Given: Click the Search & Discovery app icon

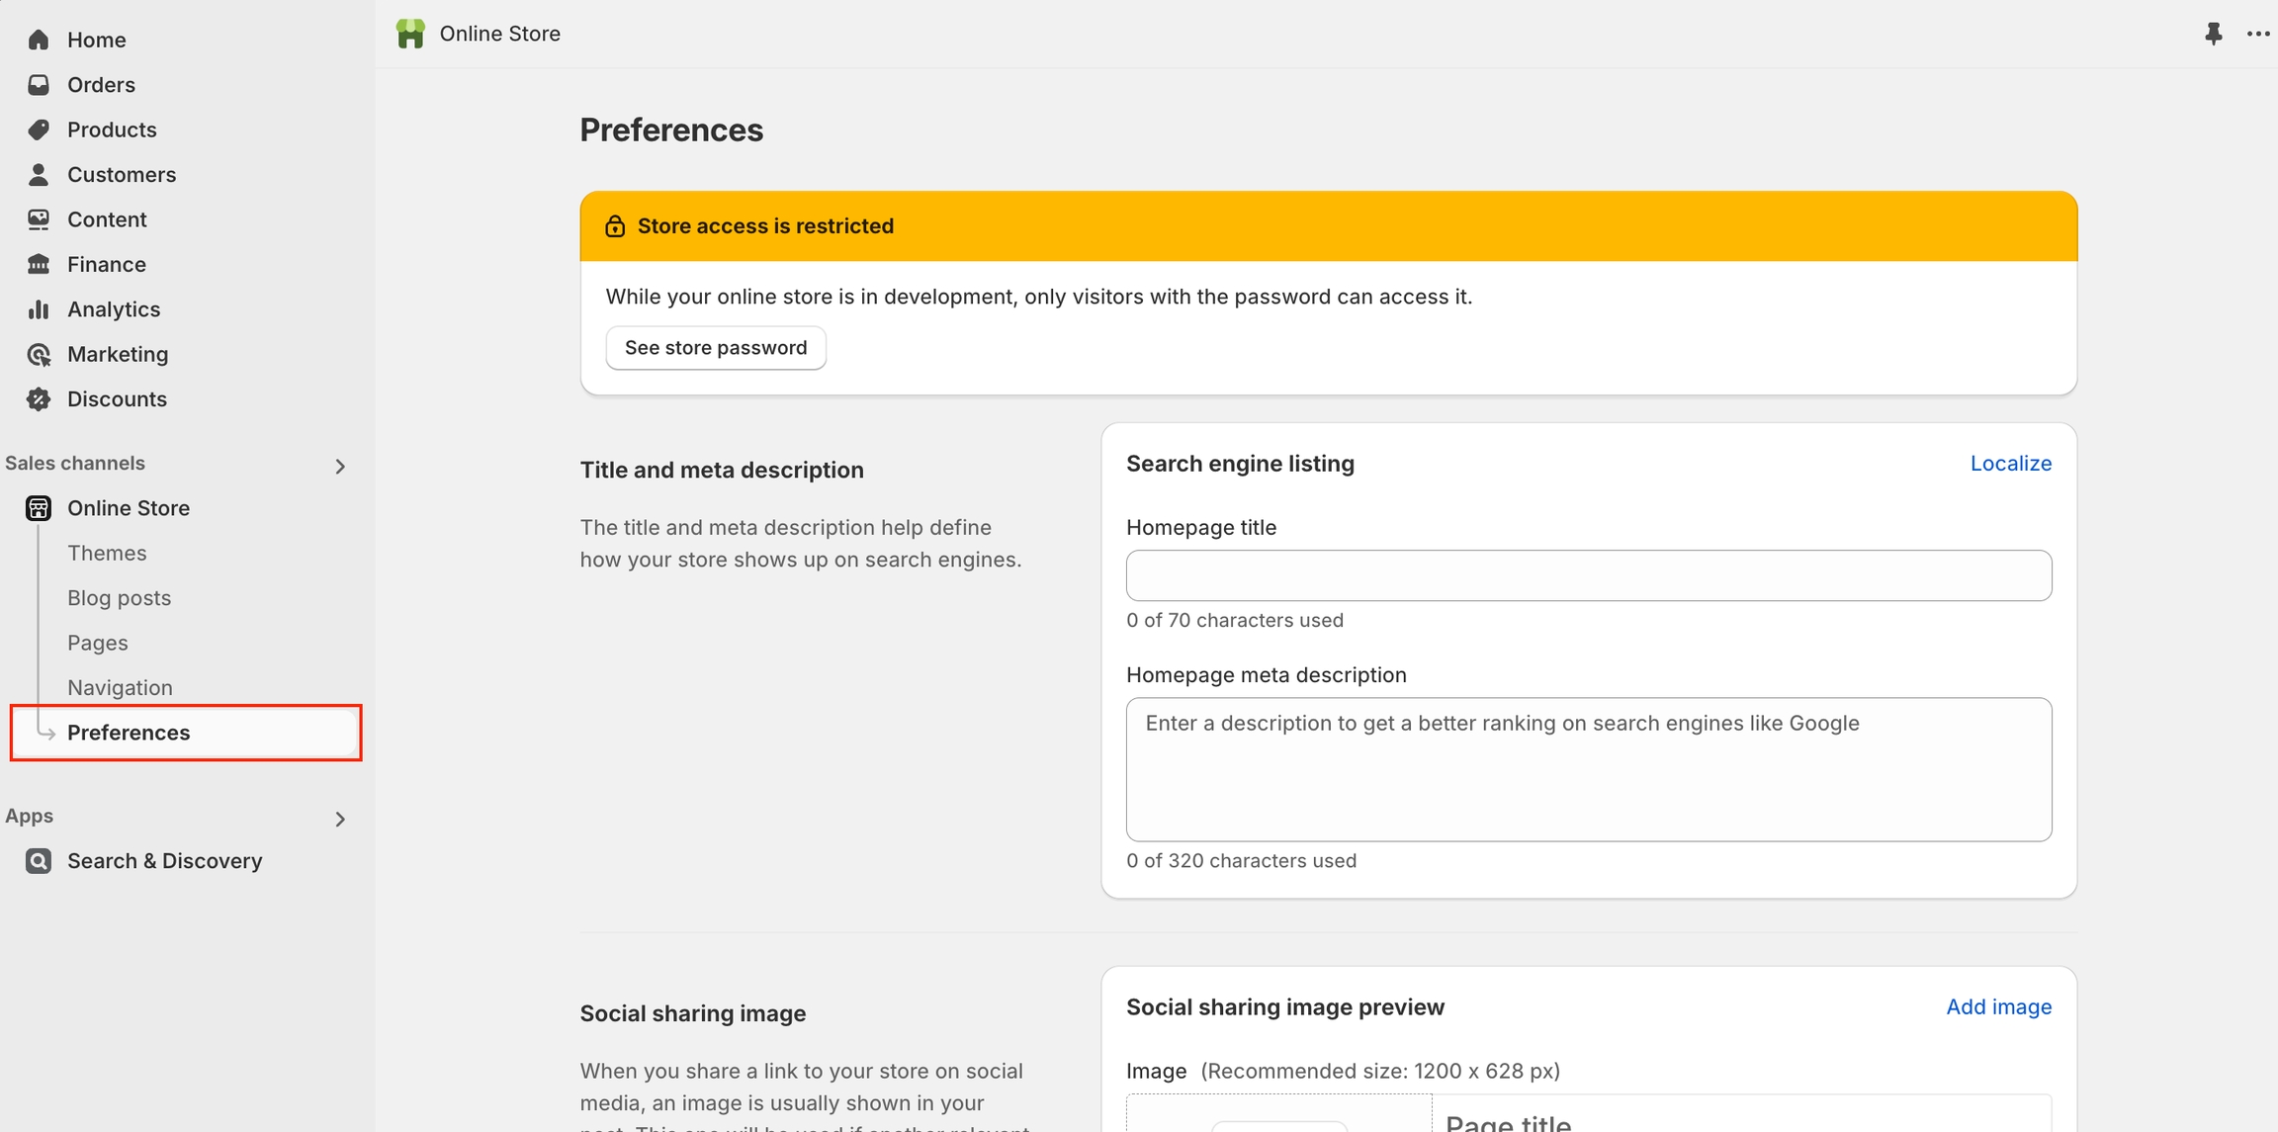Looking at the screenshot, I should [39, 861].
